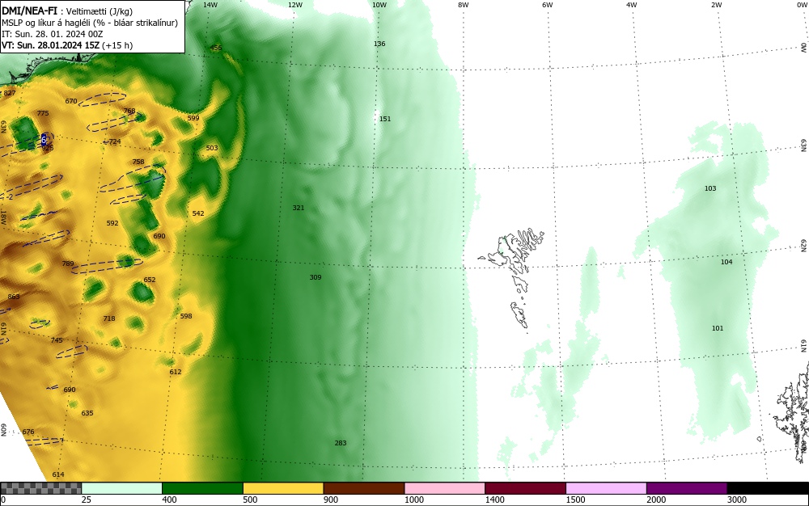The width and height of the screenshot is (809, 506).
Task: Click the light green 25–400 legend swatch
Action: 122,488
